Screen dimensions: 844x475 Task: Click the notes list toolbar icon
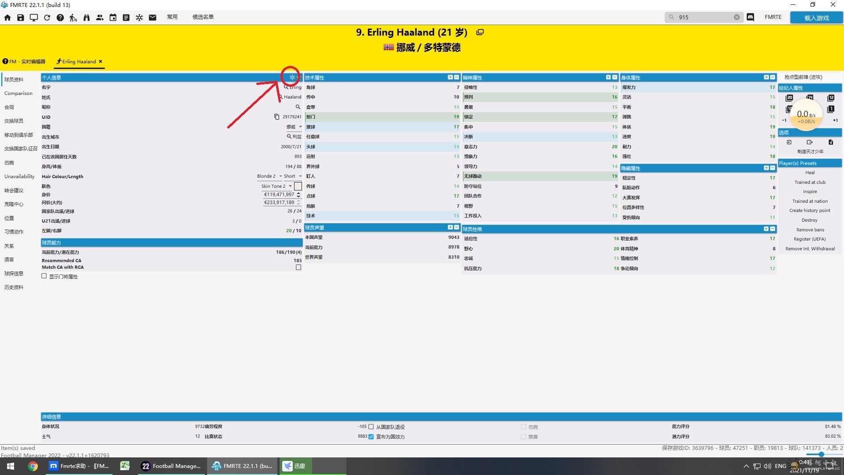click(126, 18)
